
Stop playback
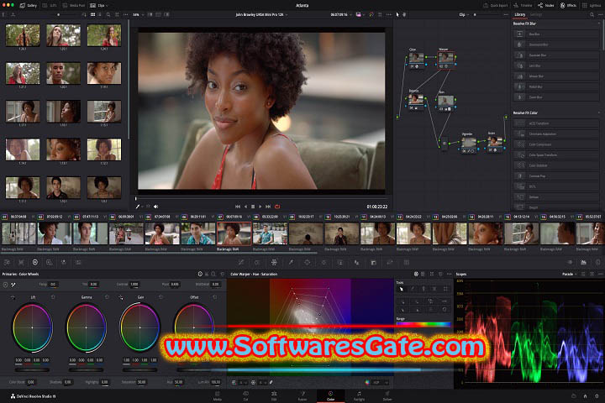(x=253, y=207)
